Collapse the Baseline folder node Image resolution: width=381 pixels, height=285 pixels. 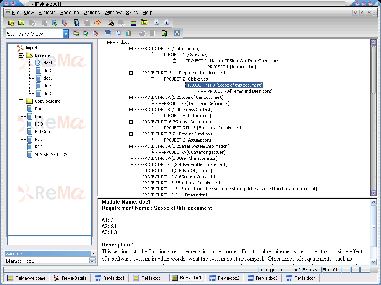coord(21,55)
